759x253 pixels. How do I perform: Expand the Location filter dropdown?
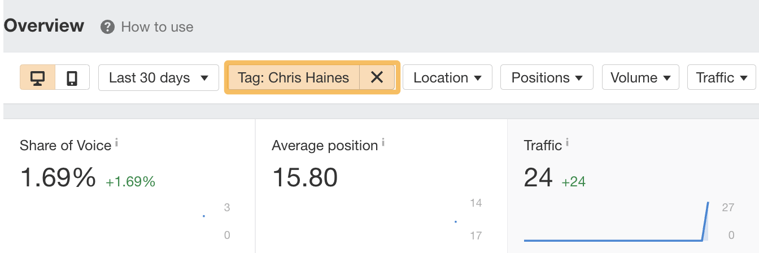(447, 77)
